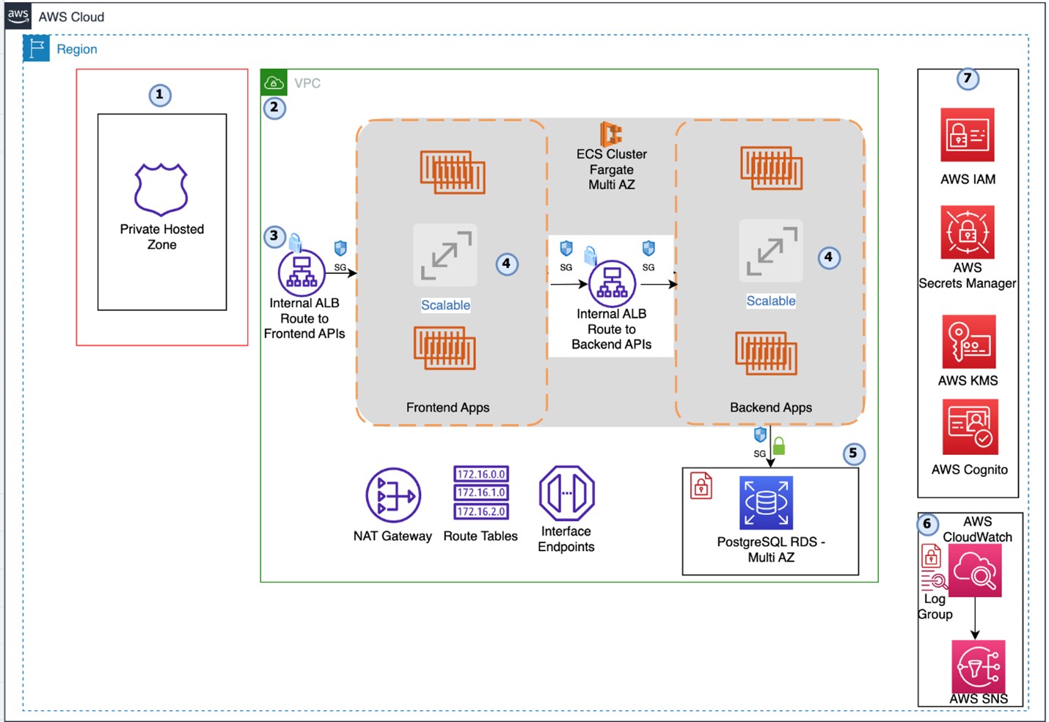The width and height of the screenshot is (1049, 722).
Task: Select the AWS IAM icon
Action: tap(968, 135)
